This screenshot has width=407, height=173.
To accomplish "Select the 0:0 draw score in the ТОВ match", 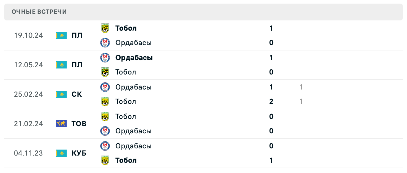I will [x=271, y=123].
